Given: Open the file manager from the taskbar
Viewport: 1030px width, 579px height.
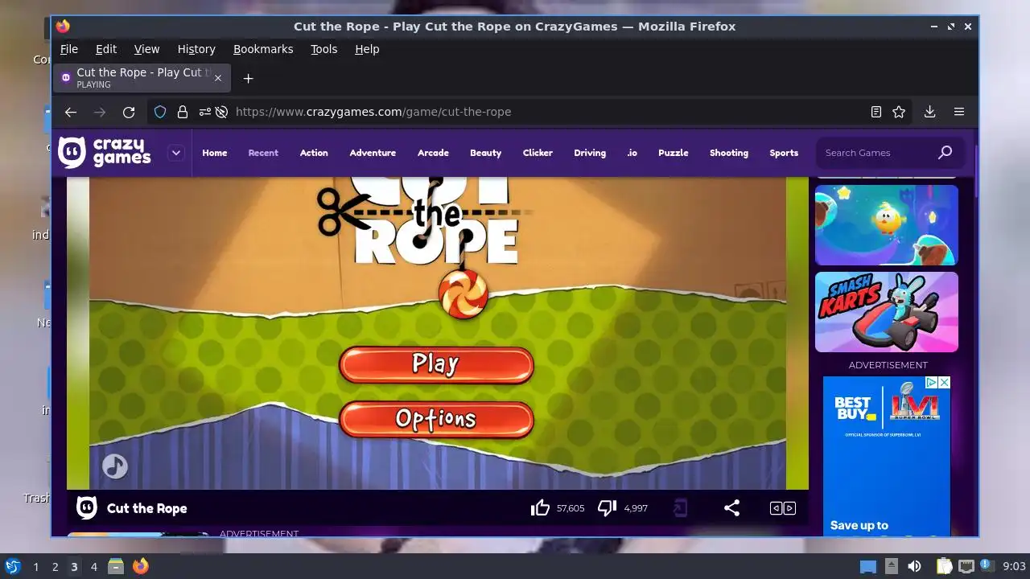Looking at the screenshot, I should tap(116, 566).
